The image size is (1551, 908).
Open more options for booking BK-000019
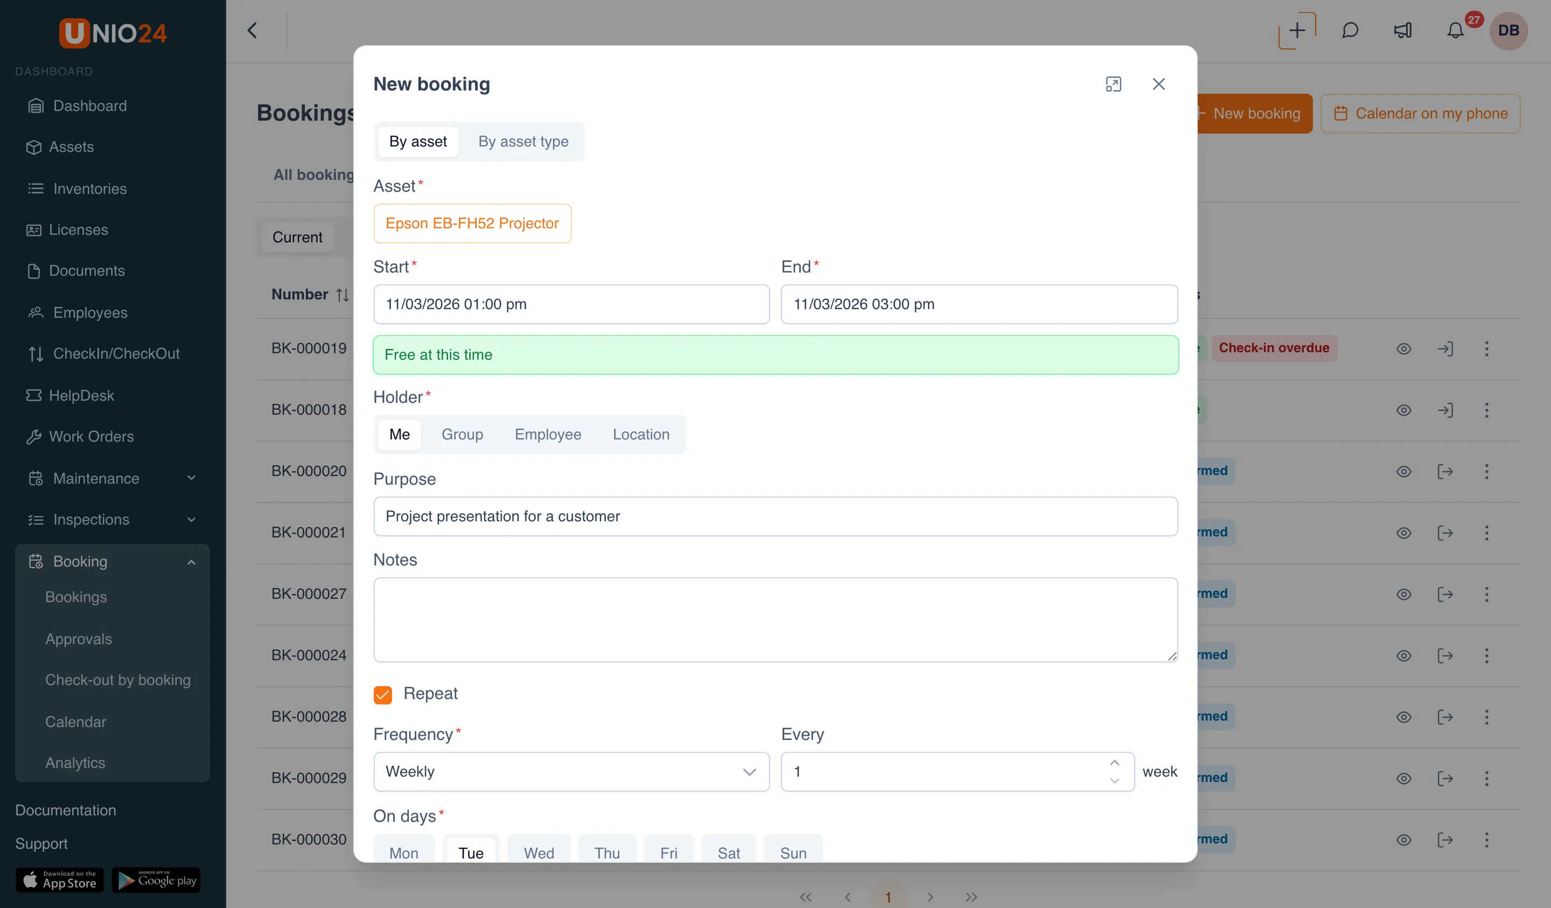coord(1486,348)
